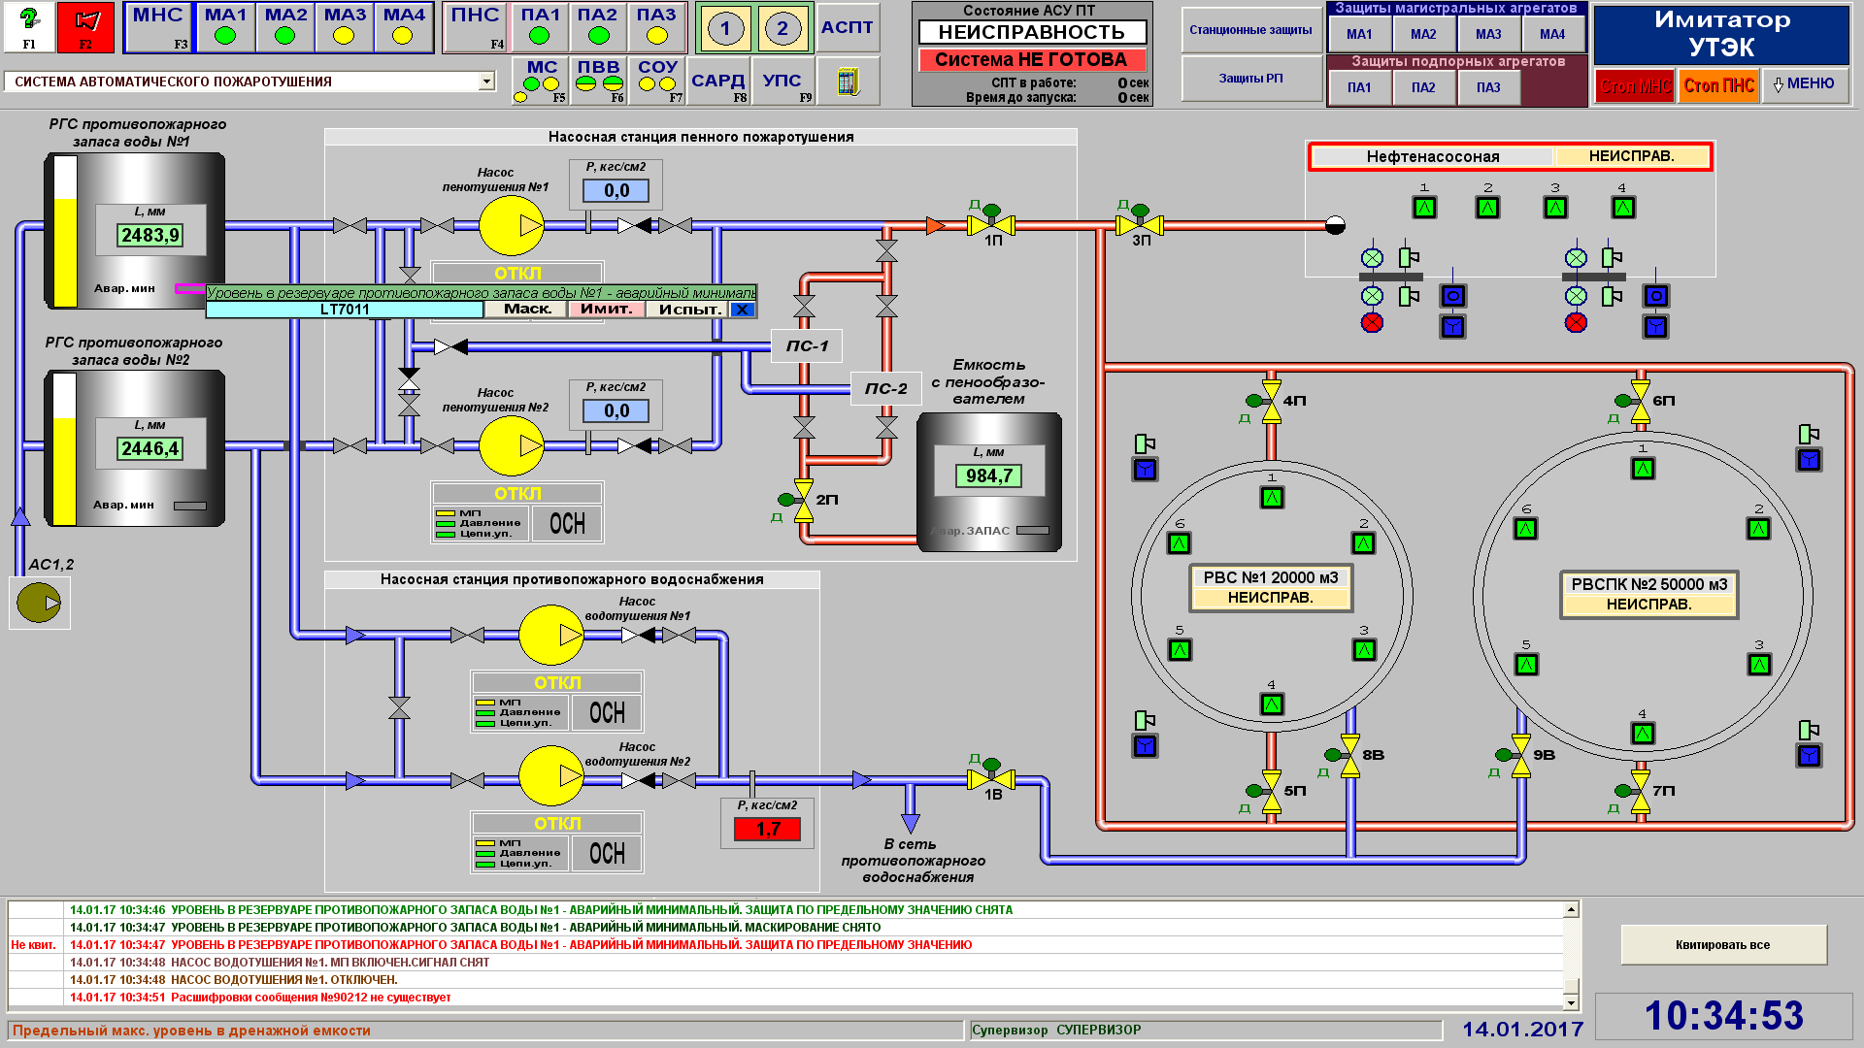Expand the screen selection dropdown
This screenshot has height=1048, width=1864.
tap(487, 82)
